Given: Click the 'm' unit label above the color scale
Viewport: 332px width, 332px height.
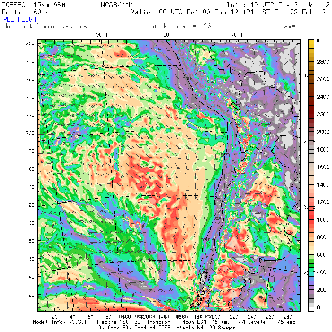Looking at the screenshot, I should [318, 41].
